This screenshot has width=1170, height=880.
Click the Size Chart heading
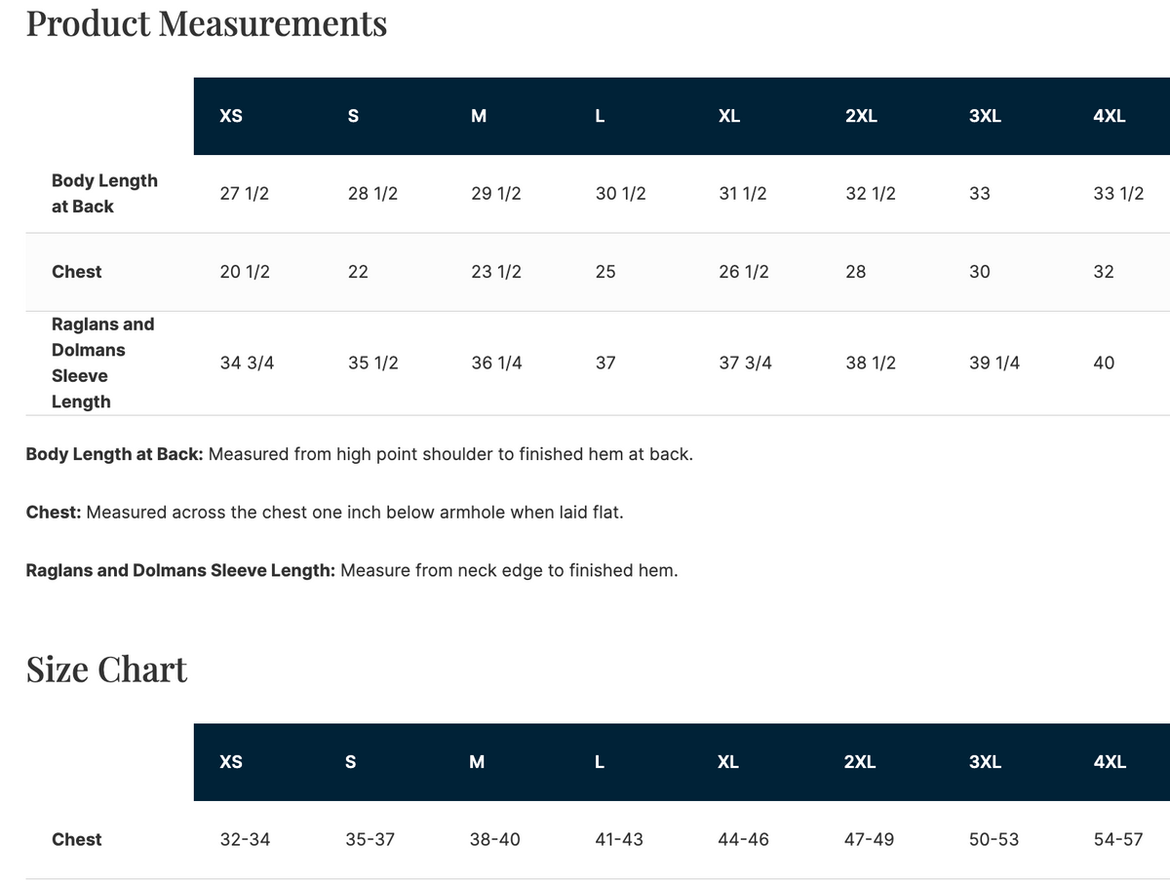pos(106,670)
